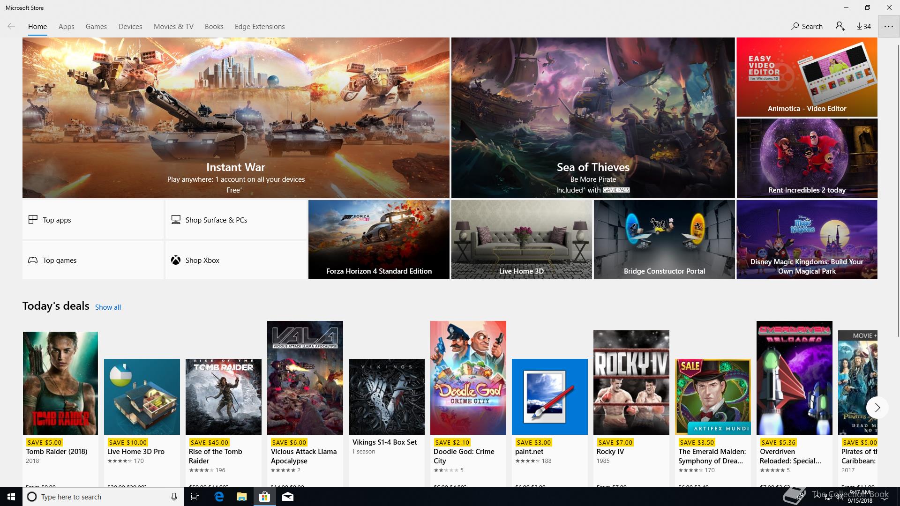The height and width of the screenshot is (506, 900).
Task: Click the Tomb Raider (2018) title
Action: pyautogui.click(x=57, y=452)
